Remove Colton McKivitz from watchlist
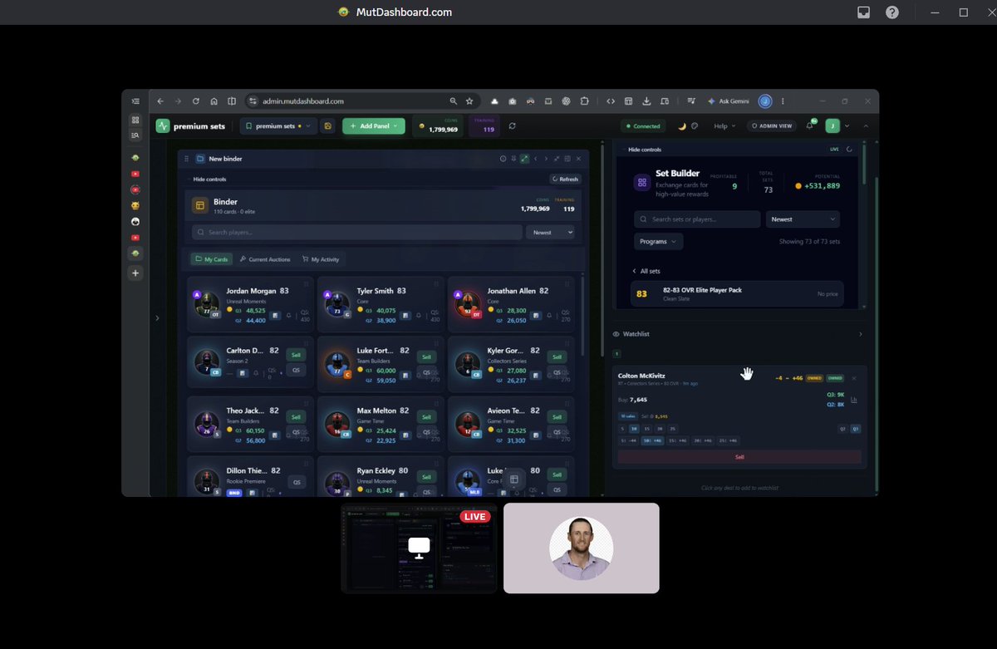This screenshot has width=997, height=649. [x=854, y=378]
